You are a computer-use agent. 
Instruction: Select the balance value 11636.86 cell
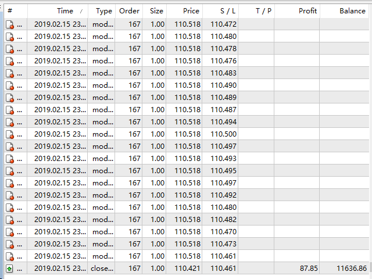coord(344,269)
